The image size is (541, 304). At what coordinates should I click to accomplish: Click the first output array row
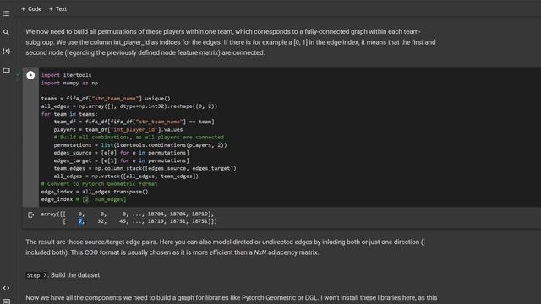[x=128, y=214]
